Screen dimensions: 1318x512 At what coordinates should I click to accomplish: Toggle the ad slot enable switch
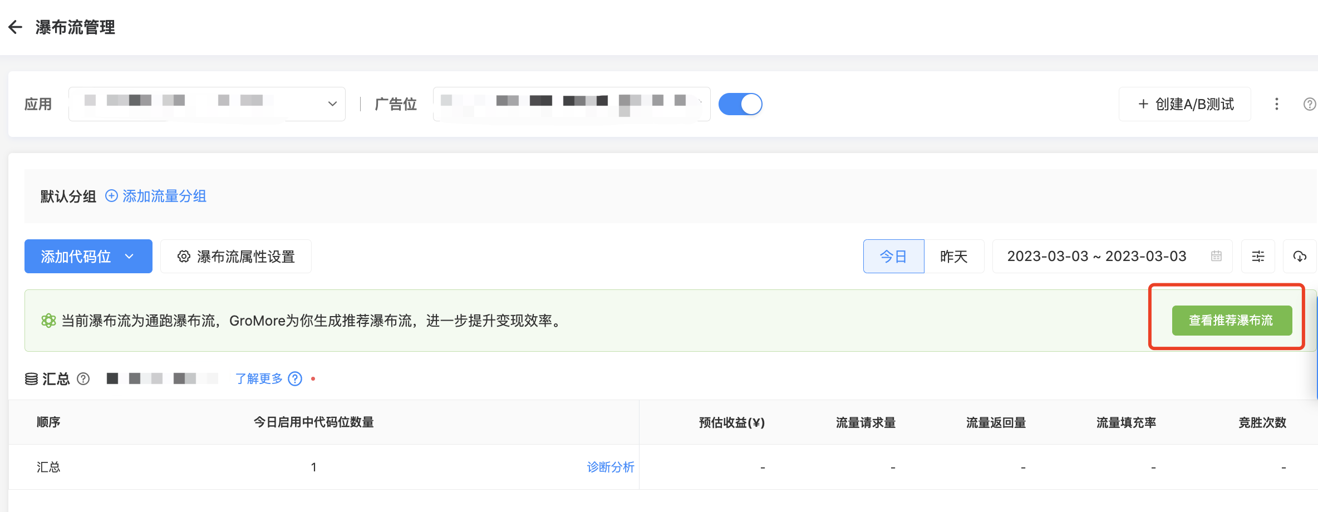740,104
